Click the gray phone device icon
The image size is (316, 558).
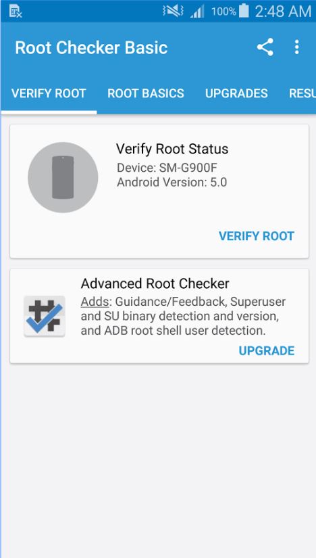click(x=63, y=177)
